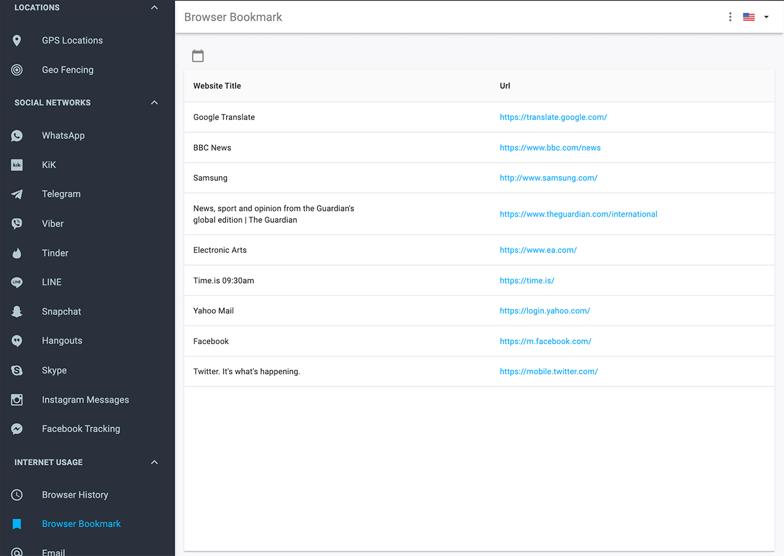Viewport: 784px width, 556px height.
Task: Select the GPS Locations pin icon
Action: 17,40
